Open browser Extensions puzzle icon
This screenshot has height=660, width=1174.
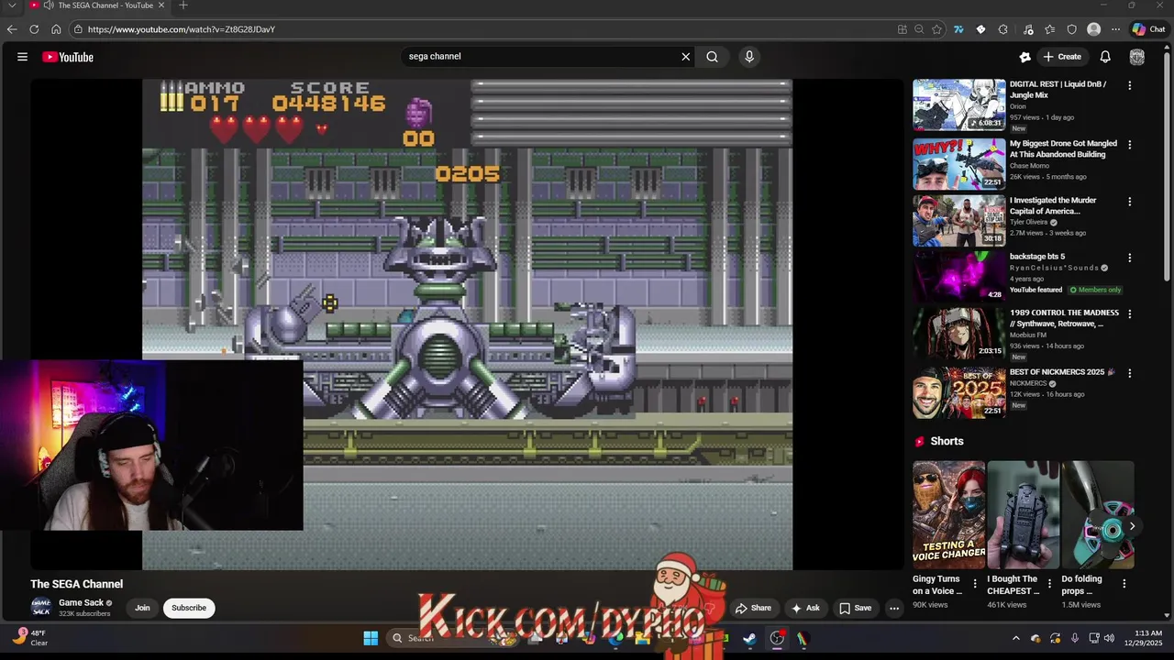tap(1003, 29)
